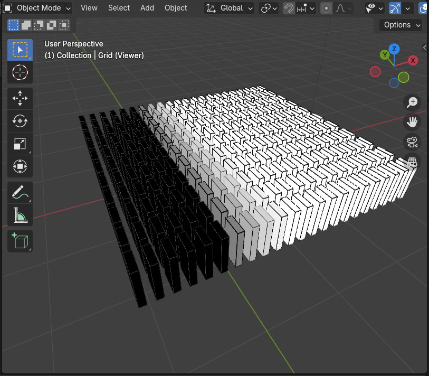This screenshot has height=376, width=429.
Task: Open the snapping options dropdown
Action: (306, 8)
